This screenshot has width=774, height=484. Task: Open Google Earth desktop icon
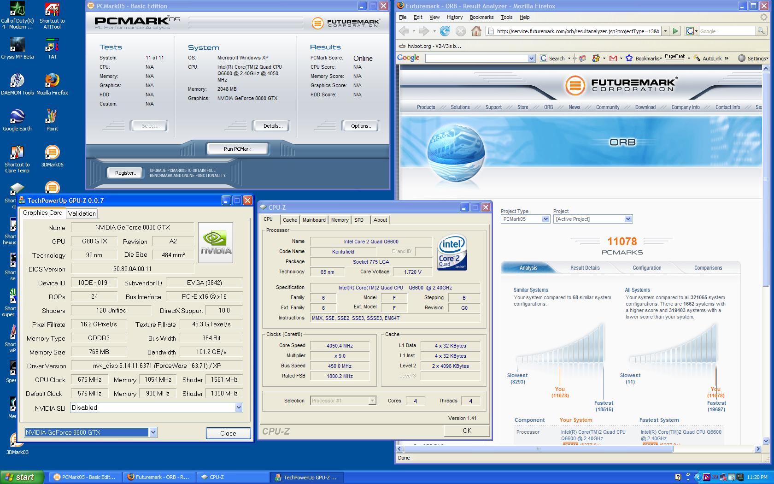(17, 121)
